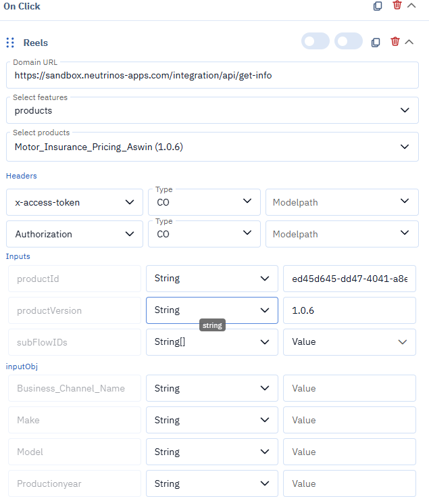This screenshot has height=497, width=429.
Task: Open the Select products dropdown
Action: click(x=212, y=147)
